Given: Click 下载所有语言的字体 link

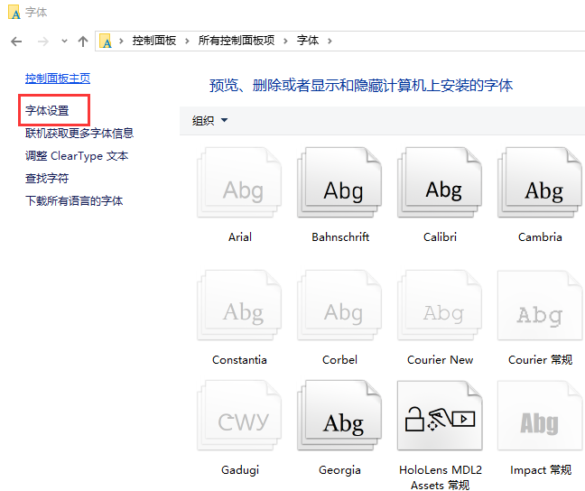Looking at the screenshot, I should (x=74, y=201).
